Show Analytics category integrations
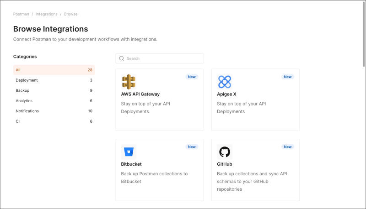This screenshot has height=209, width=366. click(54, 101)
